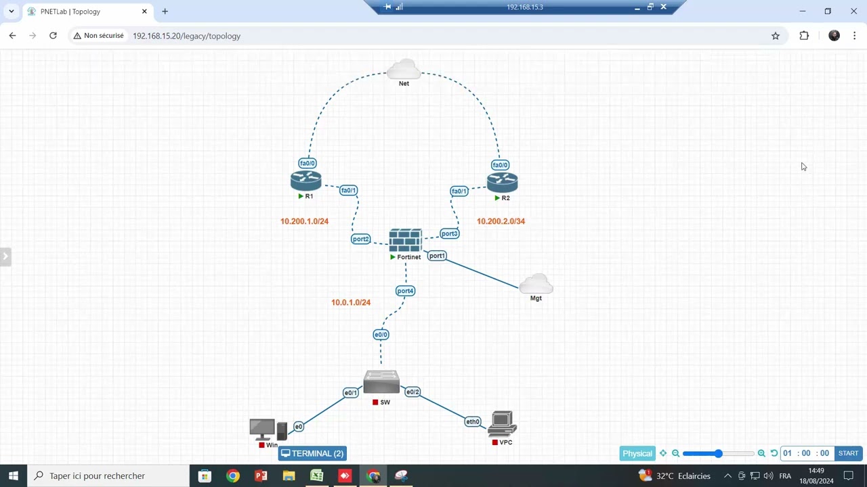This screenshot has width=867, height=487.
Task: Select the VPC node icon
Action: 503,424
